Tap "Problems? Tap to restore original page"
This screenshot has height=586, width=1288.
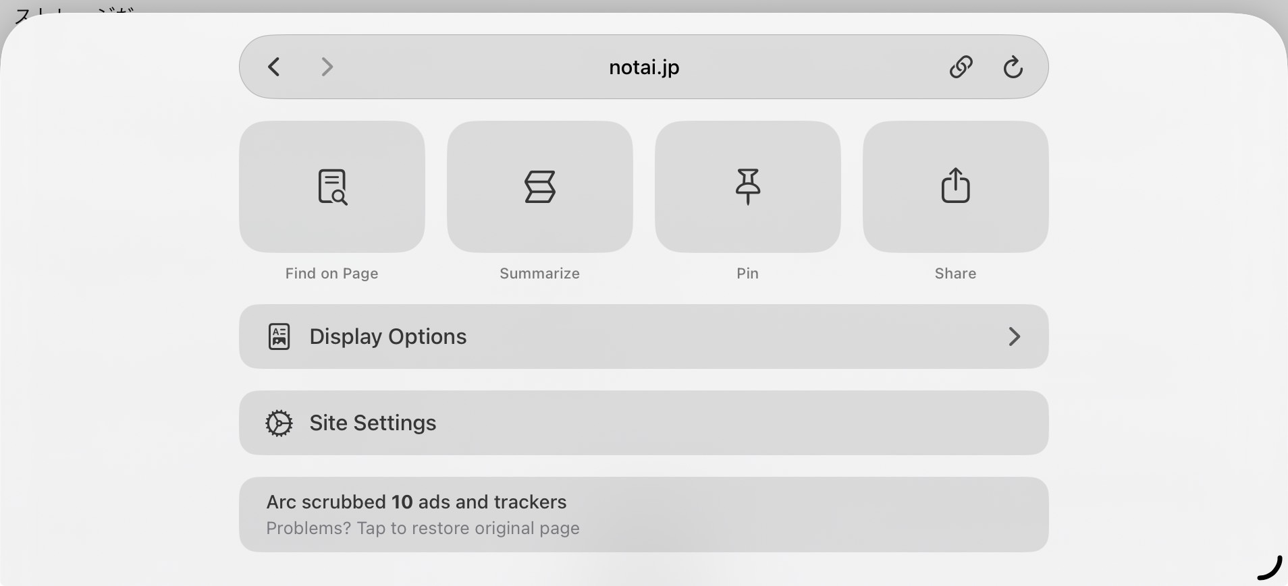click(423, 528)
